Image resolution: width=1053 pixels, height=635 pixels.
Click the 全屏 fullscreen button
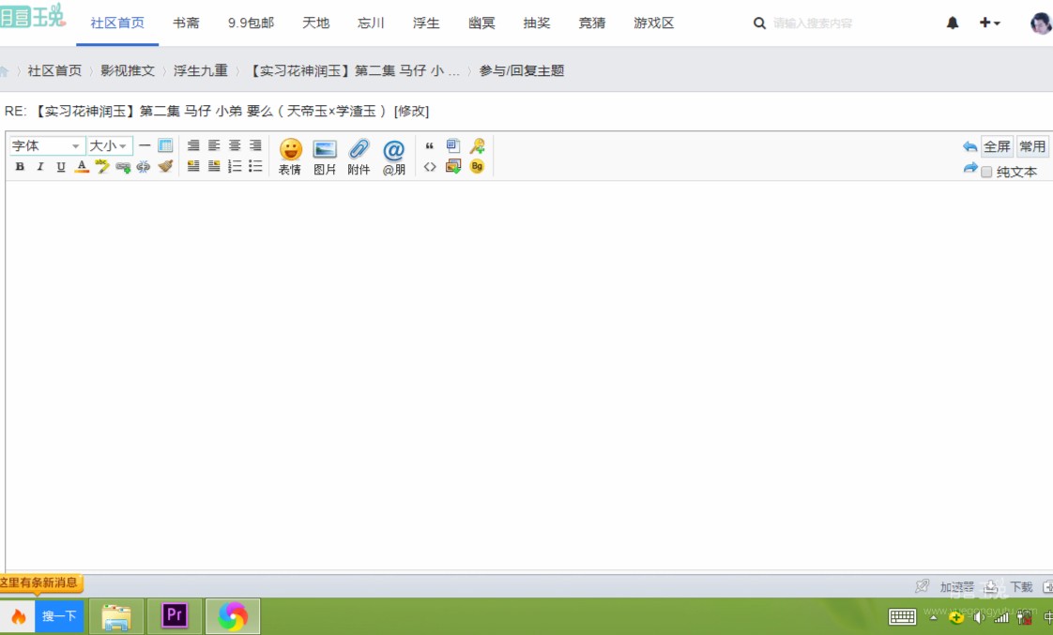point(998,145)
